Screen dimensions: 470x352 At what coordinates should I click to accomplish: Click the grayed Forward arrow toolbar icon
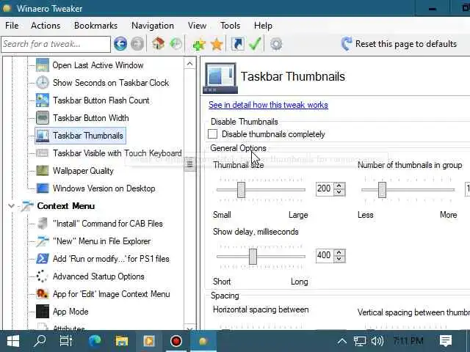(137, 44)
